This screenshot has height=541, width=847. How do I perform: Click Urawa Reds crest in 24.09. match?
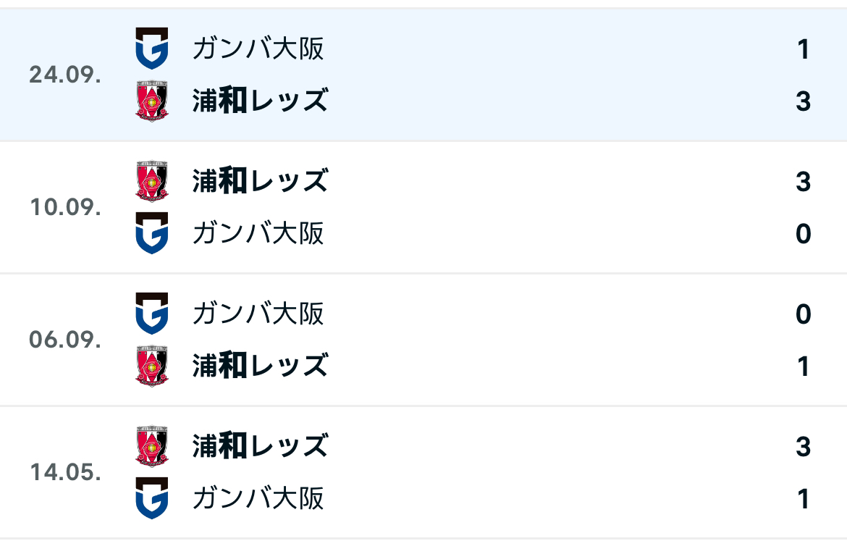pyautogui.click(x=152, y=101)
